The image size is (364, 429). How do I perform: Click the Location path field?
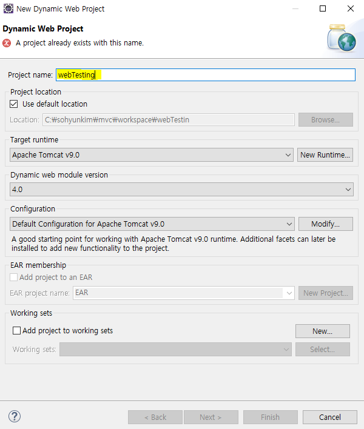(169, 119)
